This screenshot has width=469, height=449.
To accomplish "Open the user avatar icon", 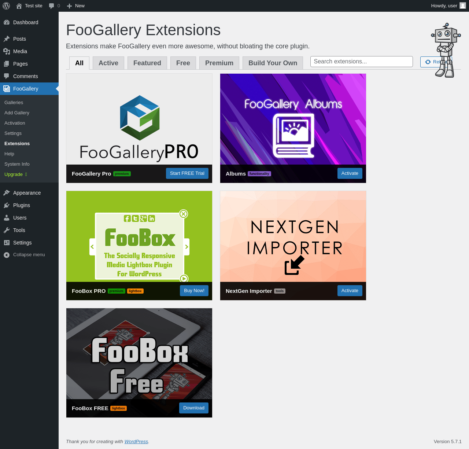I will click(x=463, y=6).
